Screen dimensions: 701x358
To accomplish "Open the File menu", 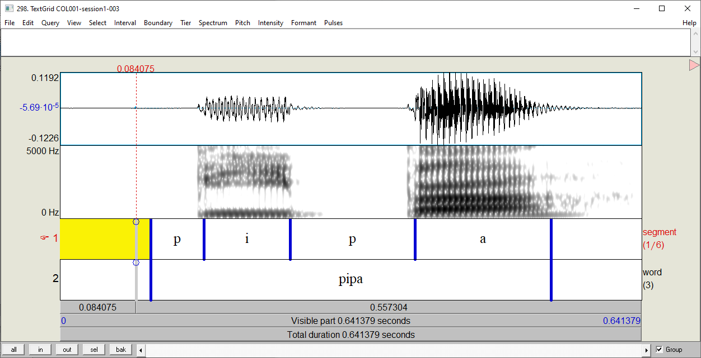I will pos(10,23).
